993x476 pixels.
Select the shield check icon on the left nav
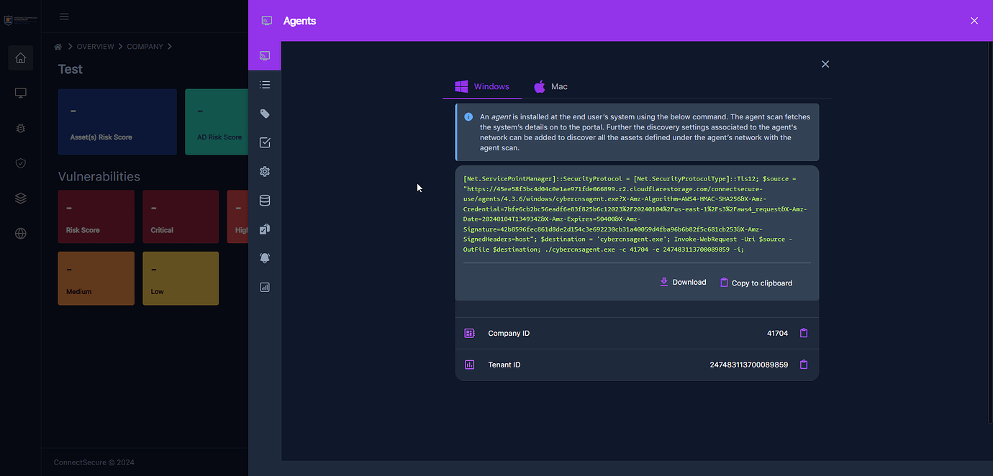20,163
